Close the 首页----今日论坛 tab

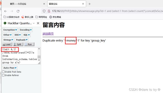[x=44, y=4]
